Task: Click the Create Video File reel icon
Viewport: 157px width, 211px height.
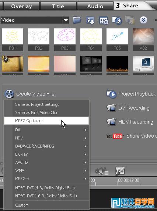Action: [x=9, y=94]
